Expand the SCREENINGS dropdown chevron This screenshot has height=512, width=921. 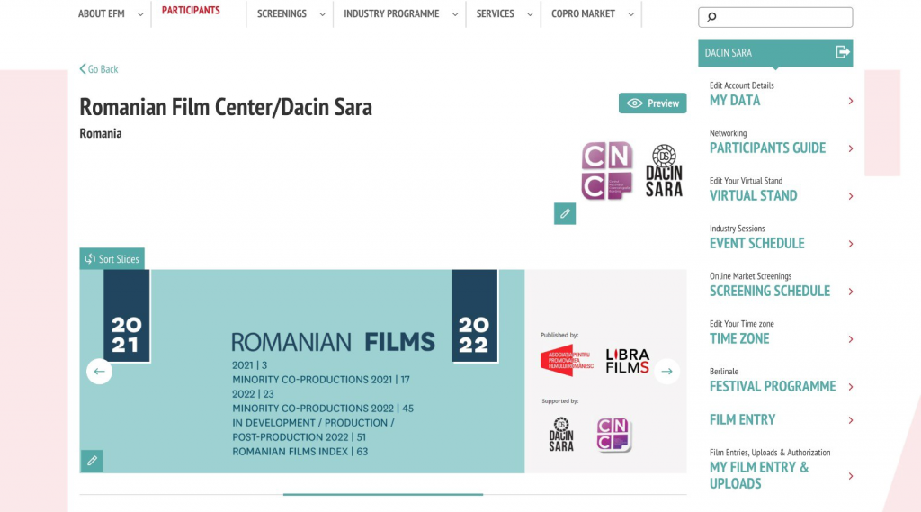click(x=323, y=14)
